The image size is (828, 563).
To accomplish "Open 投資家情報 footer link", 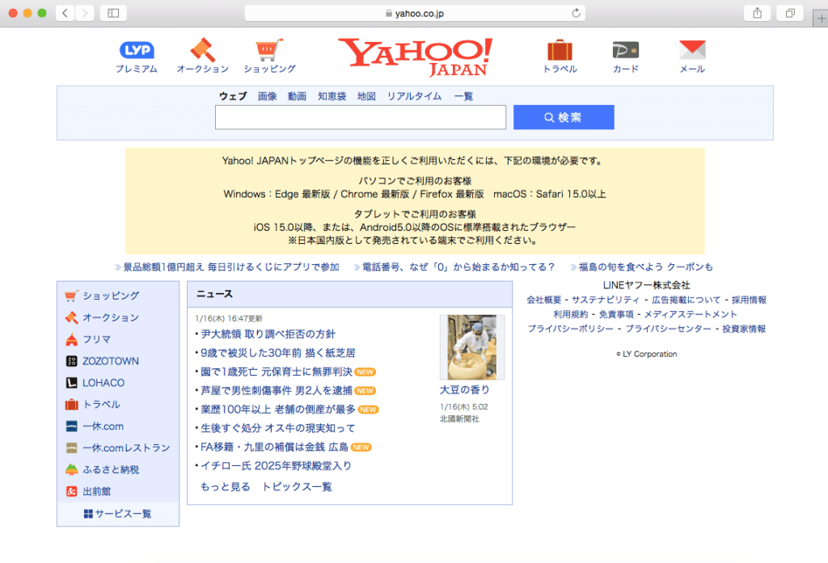I will (744, 329).
